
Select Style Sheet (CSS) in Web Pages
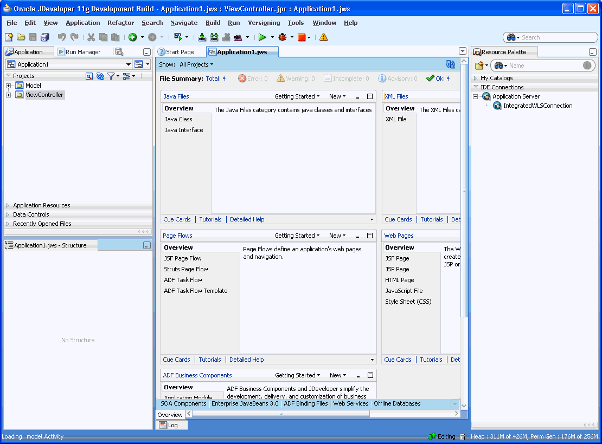[x=408, y=302]
